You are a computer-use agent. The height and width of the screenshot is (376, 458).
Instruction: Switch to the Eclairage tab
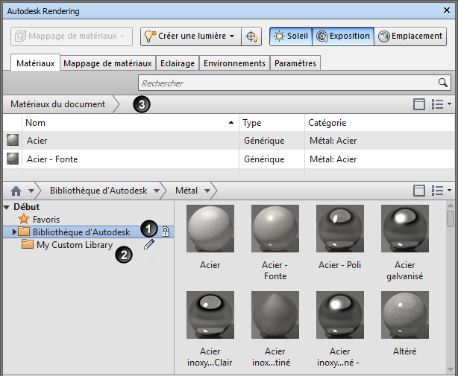click(x=178, y=63)
